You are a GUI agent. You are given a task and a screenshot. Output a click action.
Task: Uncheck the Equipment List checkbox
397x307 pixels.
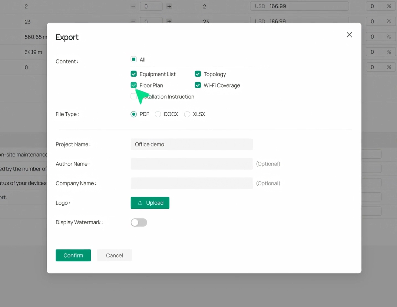134,74
